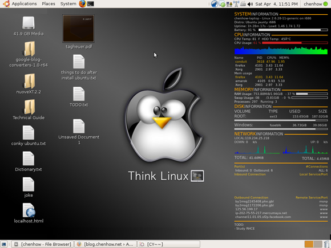Switch to blog.chenhow.net Firefox window

[x=106, y=244]
